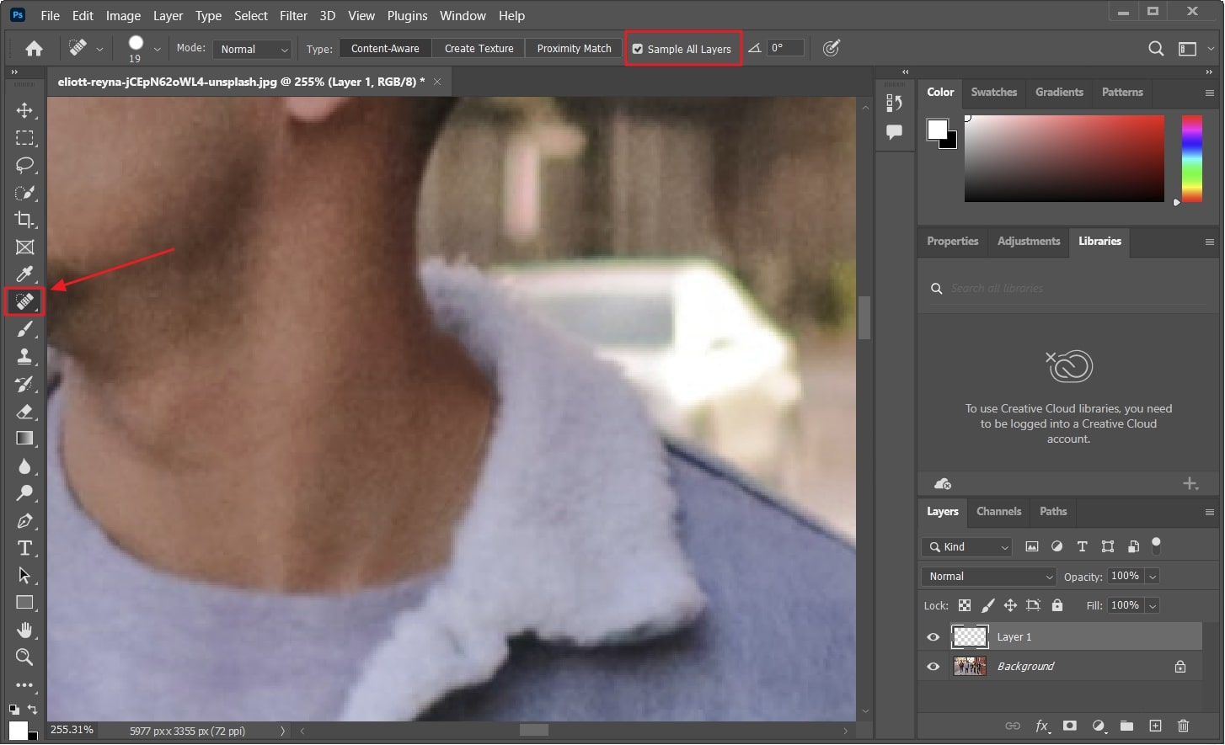Click the Content-Aware type button

coord(385,48)
